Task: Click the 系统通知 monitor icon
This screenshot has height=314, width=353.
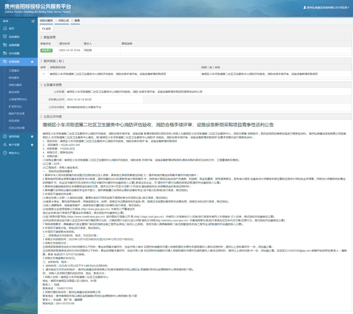Action: coord(5,37)
